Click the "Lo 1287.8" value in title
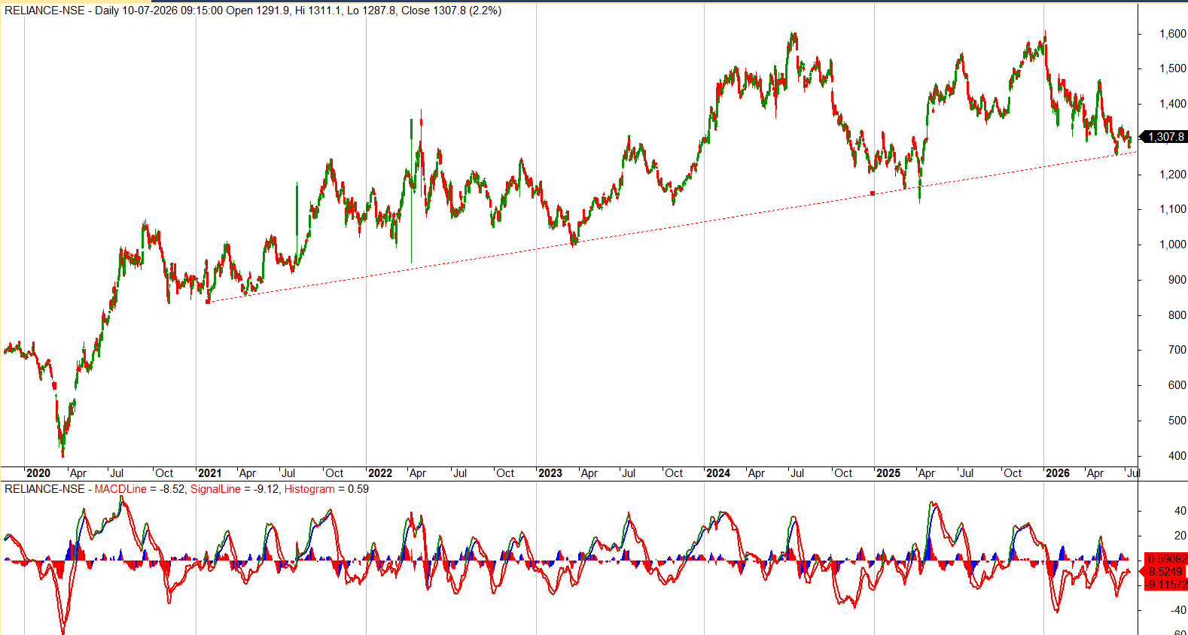 click(371, 11)
